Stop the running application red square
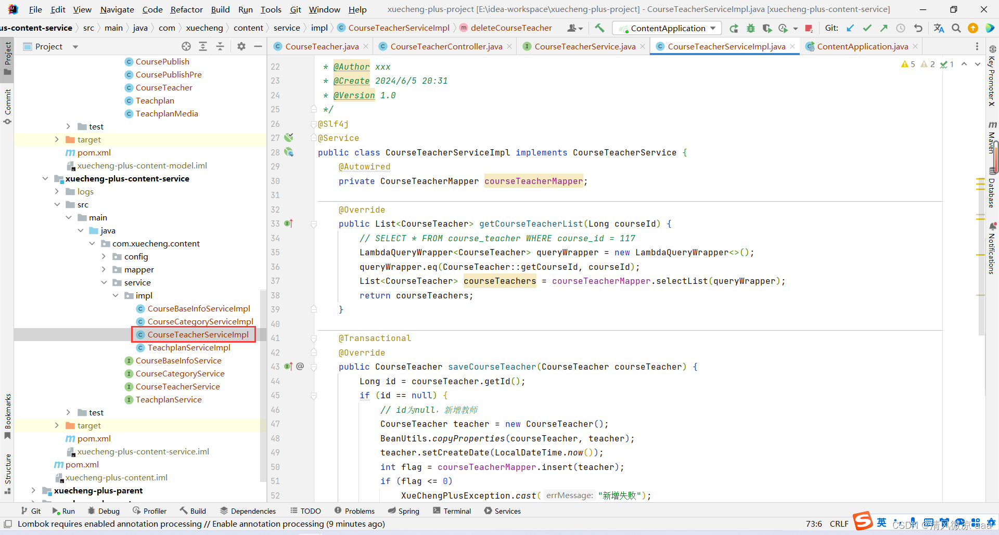The width and height of the screenshot is (999, 535). pyautogui.click(x=809, y=28)
